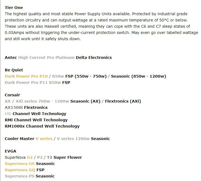Click the AX1500i Flextronics line
This screenshot has width=201, height=181.
coord(26,107)
